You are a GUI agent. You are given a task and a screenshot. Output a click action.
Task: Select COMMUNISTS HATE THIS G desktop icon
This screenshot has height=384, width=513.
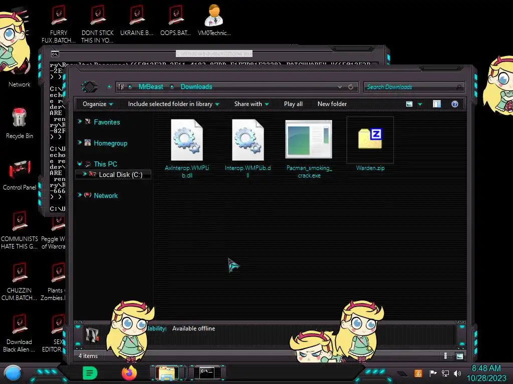point(20,230)
